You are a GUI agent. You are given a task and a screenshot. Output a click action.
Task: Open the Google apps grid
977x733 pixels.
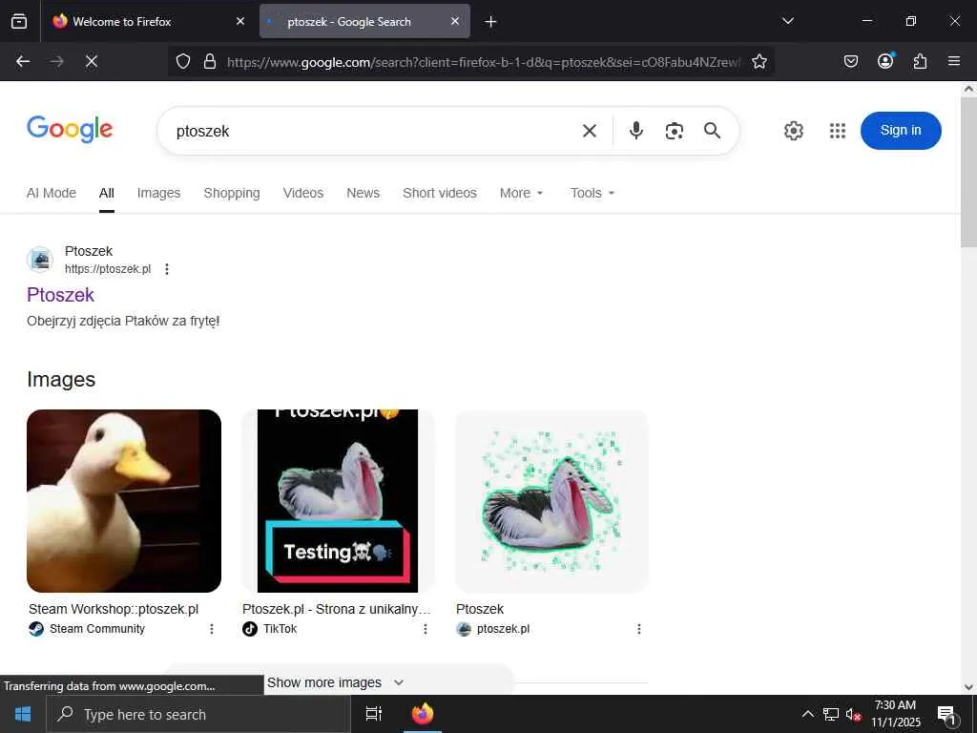[x=838, y=131]
